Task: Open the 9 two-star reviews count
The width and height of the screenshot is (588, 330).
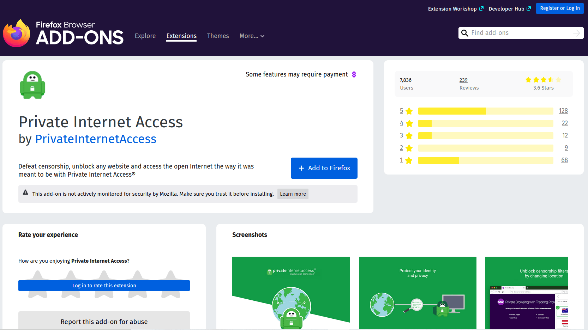Action: click(x=566, y=148)
